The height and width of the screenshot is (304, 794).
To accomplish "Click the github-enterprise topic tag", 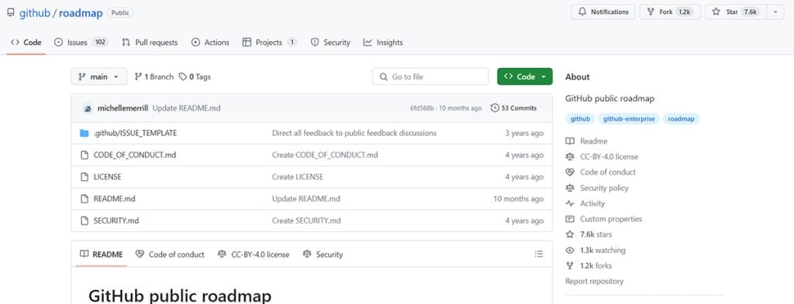I will [x=629, y=119].
